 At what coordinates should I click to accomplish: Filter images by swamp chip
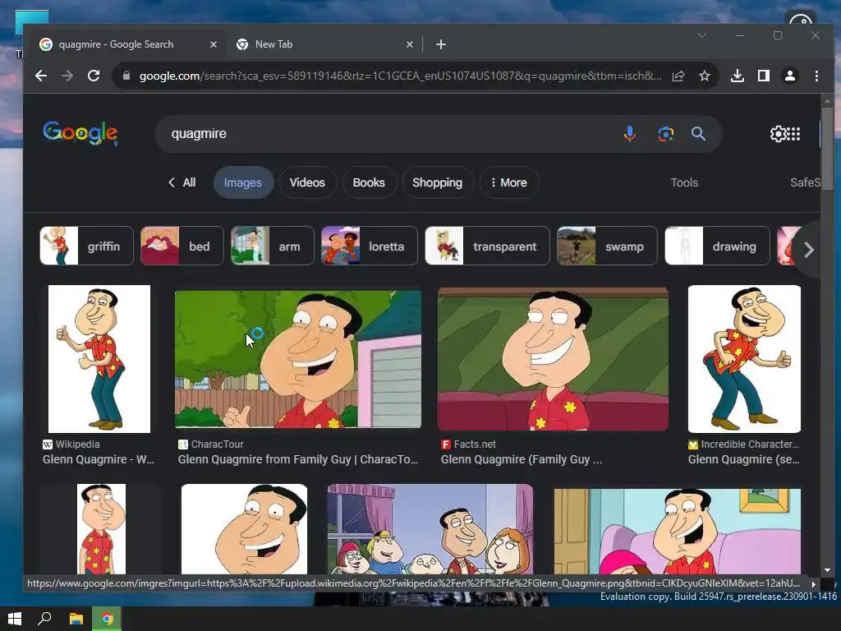[x=607, y=246]
